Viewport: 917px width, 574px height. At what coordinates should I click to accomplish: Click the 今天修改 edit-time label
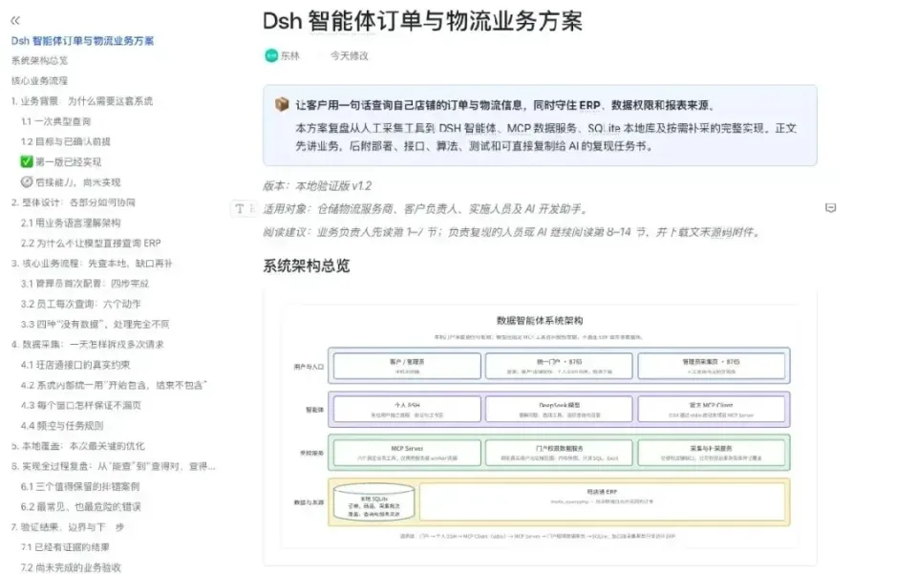[350, 55]
